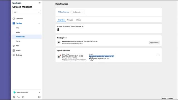Open Sets under Catalog
Viewport: 178px width, 100px height.
click(17, 28)
